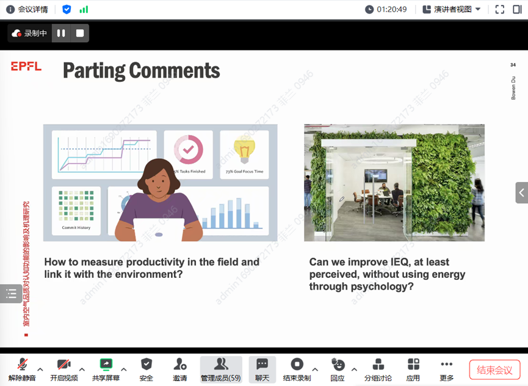
Task: Open the 聊天 chat panel
Action: (262, 370)
